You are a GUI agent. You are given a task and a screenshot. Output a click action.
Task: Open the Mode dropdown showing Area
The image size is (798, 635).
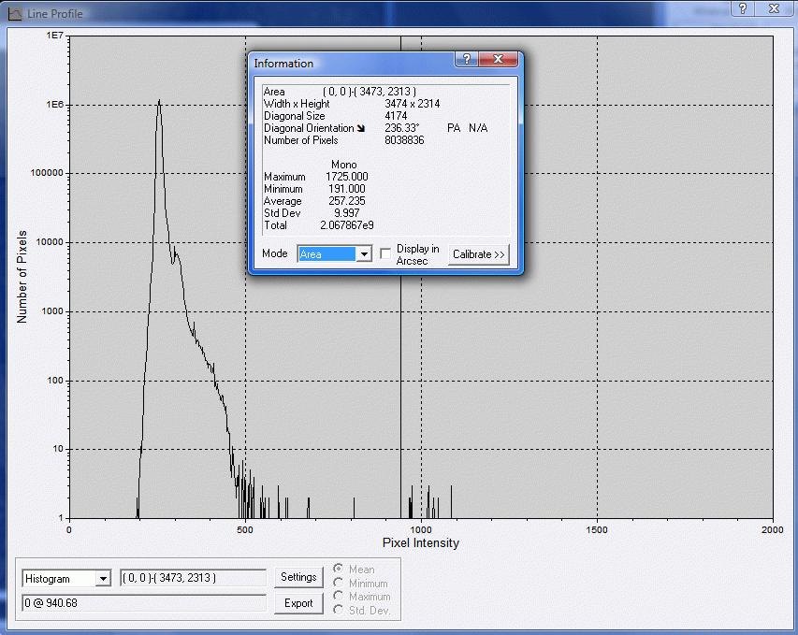coord(363,254)
